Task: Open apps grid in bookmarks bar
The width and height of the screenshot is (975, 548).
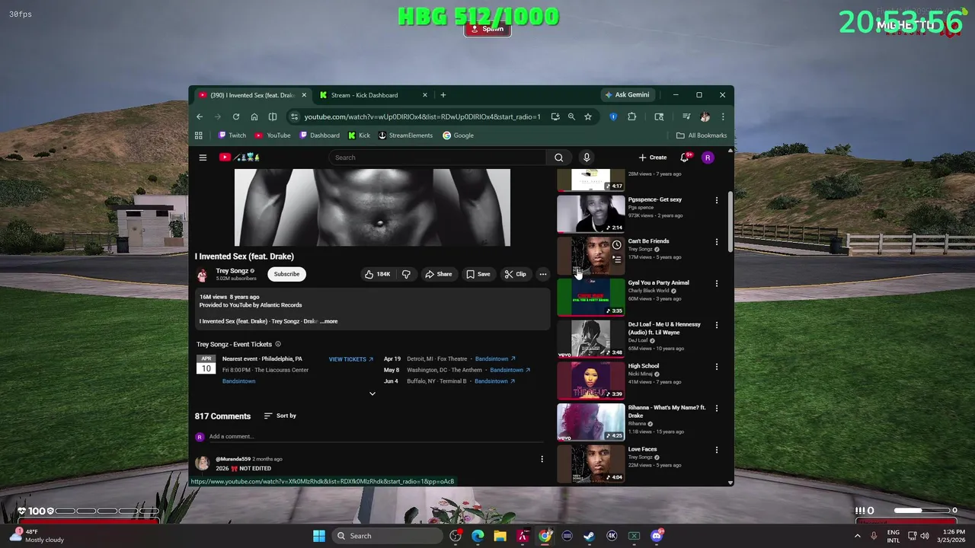Action: (x=199, y=135)
